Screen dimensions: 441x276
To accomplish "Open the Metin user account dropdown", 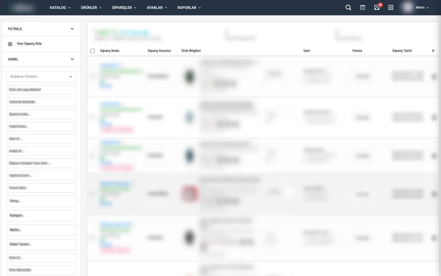I will [x=422, y=8].
